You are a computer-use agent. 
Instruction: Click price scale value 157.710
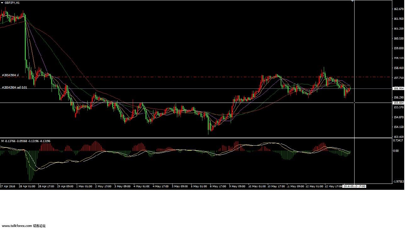point(399,78)
